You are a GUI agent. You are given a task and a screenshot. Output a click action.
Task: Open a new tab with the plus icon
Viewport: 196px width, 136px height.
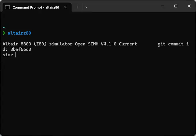click(x=78, y=7)
